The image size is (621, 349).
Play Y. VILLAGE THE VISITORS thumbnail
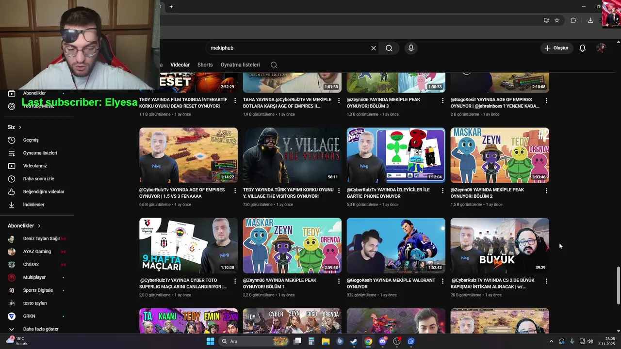292,156
